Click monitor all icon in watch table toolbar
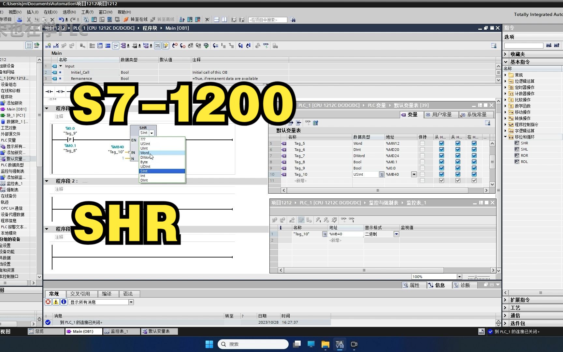 click(x=343, y=220)
